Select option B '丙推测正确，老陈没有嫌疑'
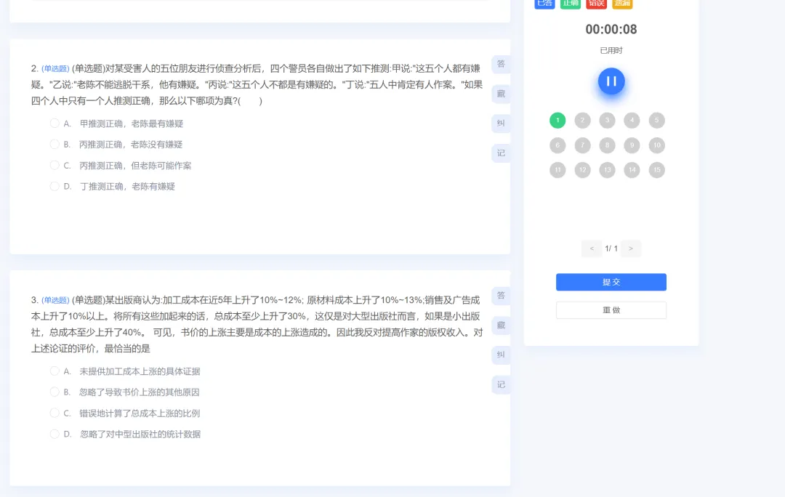Image resolution: width=785 pixels, height=497 pixels. pyautogui.click(x=55, y=144)
